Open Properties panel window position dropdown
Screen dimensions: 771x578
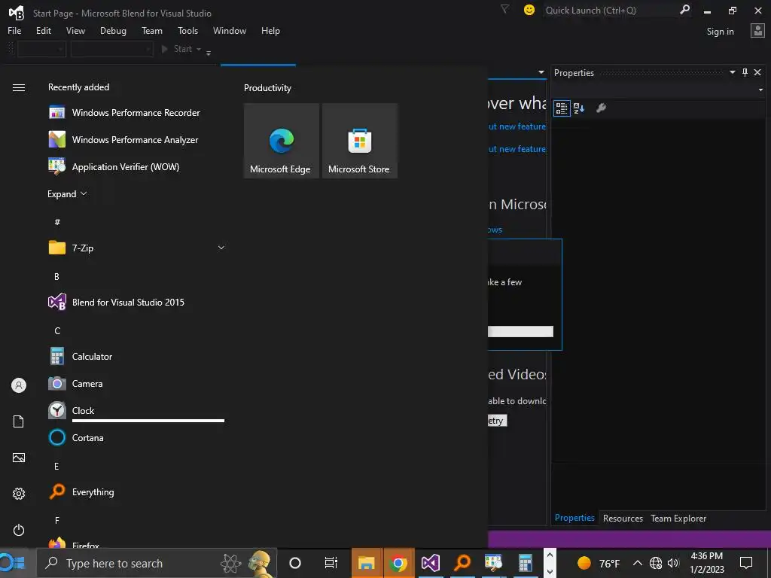pyautogui.click(x=732, y=72)
